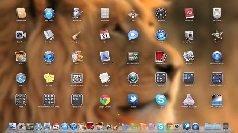Open iWeb in the Launchpad grid
Screen dimensions: 238x133
coord(77,57)
